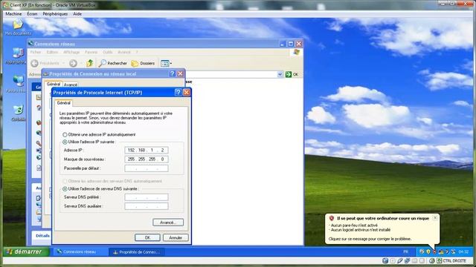
Task: Click the Passerelle par défaut field
Action: [147, 168]
